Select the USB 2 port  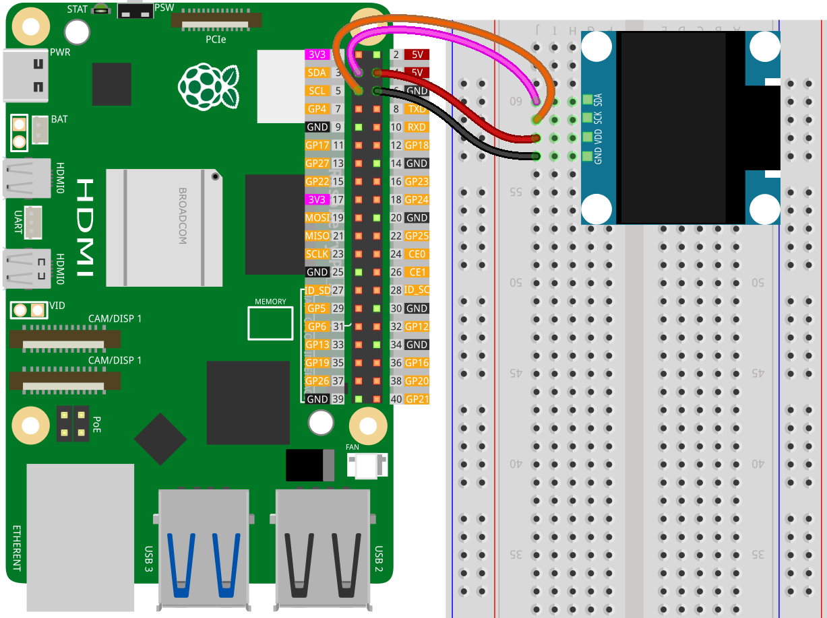click(324, 549)
